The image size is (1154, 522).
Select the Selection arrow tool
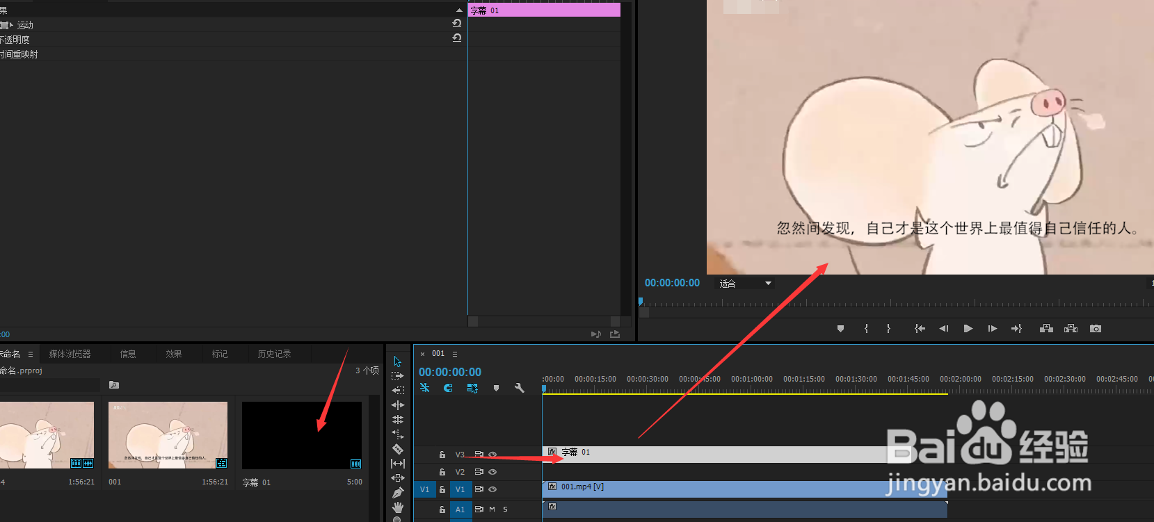point(398,361)
